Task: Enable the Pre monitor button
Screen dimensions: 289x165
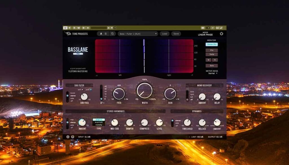Action: (212, 50)
